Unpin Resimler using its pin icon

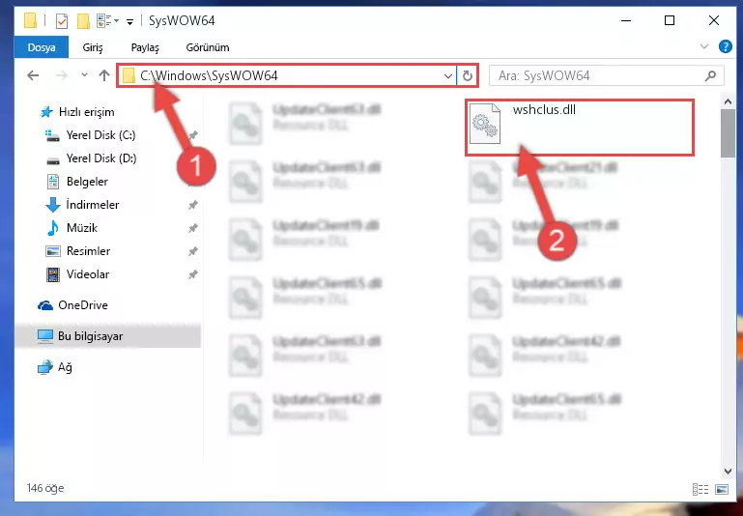click(193, 251)
